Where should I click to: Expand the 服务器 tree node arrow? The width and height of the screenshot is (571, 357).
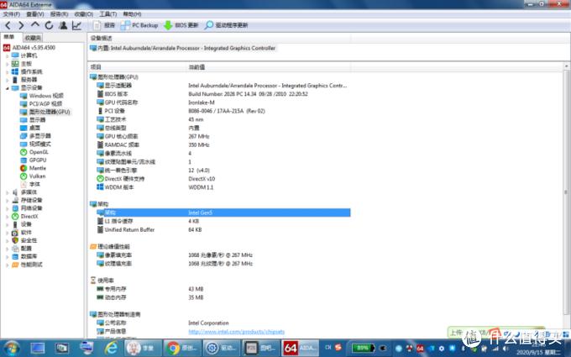(x=7, y=80)
